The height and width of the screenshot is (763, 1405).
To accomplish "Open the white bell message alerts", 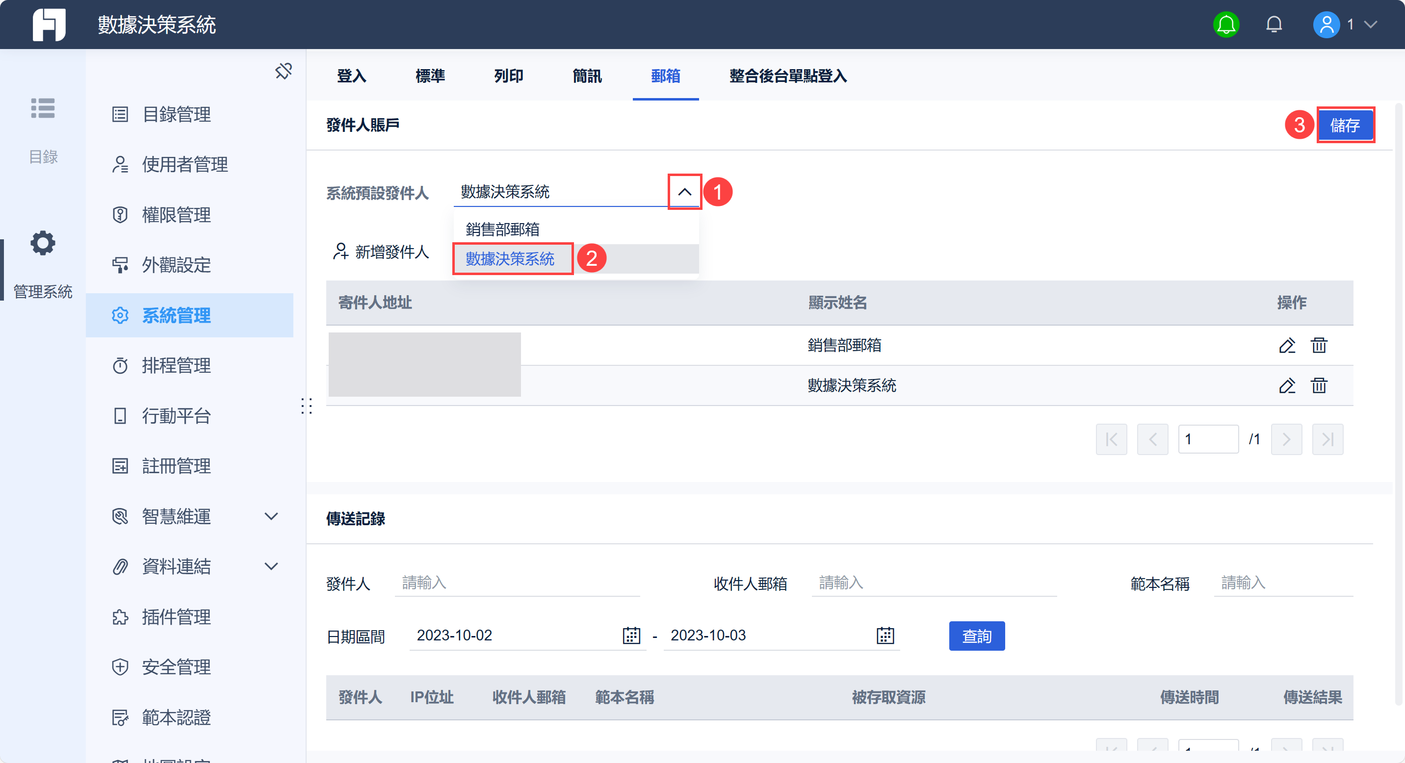I will click(1274, 25).
